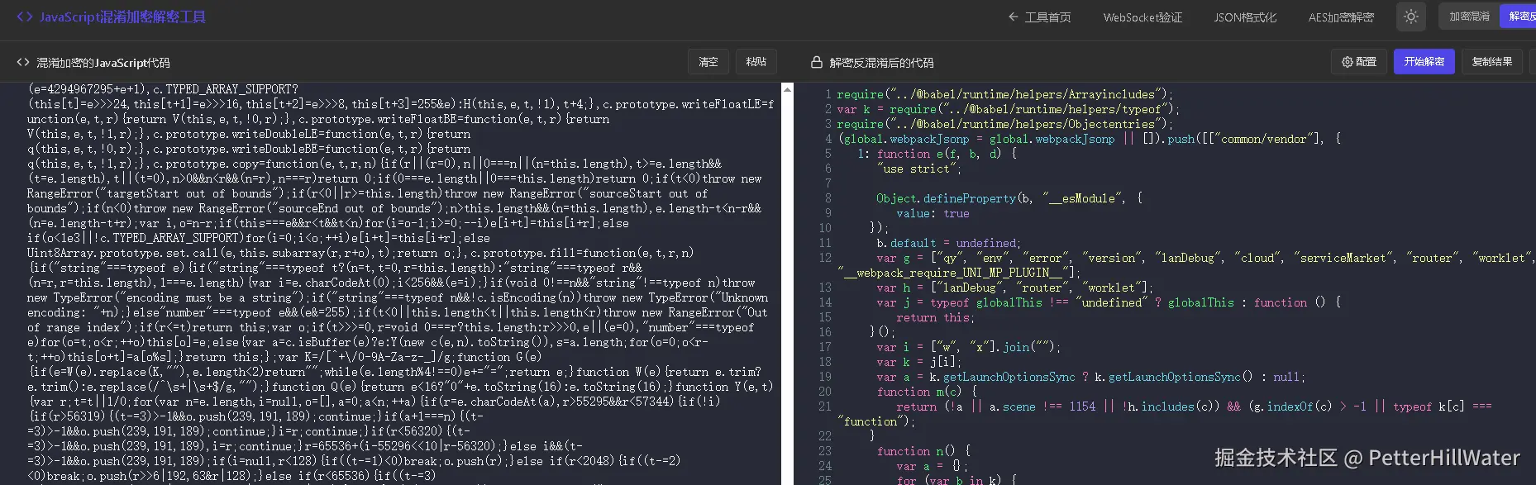Paste clipboard content with the 粘贴 button

(756, 62)
